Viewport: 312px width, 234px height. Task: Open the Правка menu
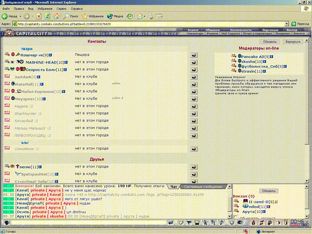(19, 9)
